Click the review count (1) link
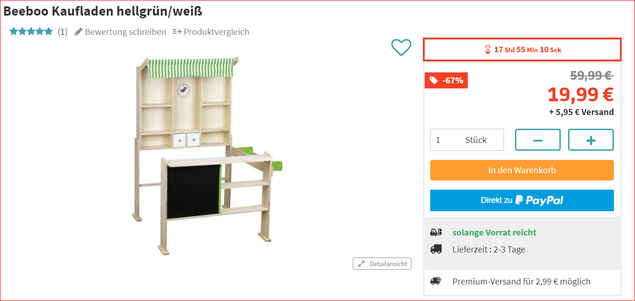The height and width of the screenshot is (301, 635). (x=62, y=32)
